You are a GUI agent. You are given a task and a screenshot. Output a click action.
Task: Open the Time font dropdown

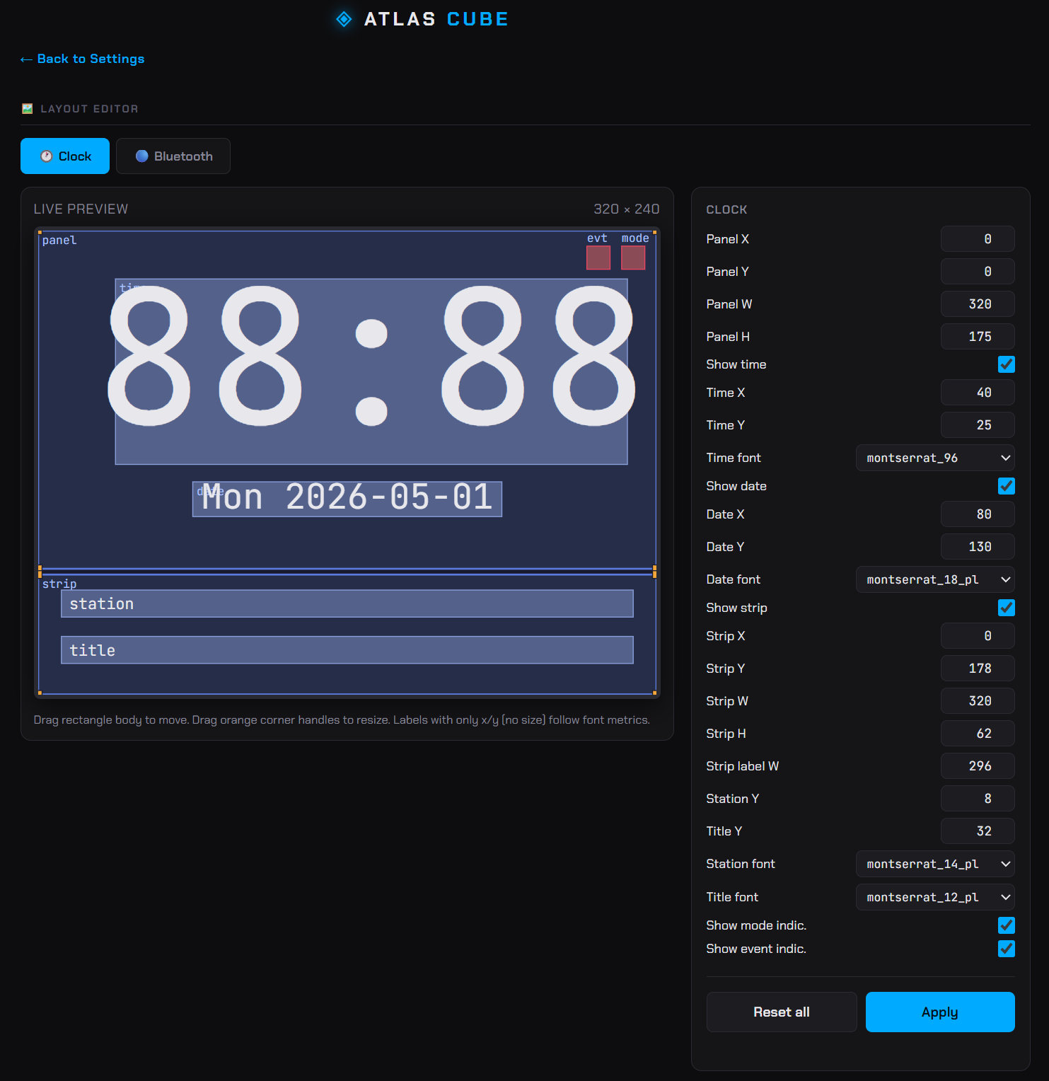click(935, 458)
